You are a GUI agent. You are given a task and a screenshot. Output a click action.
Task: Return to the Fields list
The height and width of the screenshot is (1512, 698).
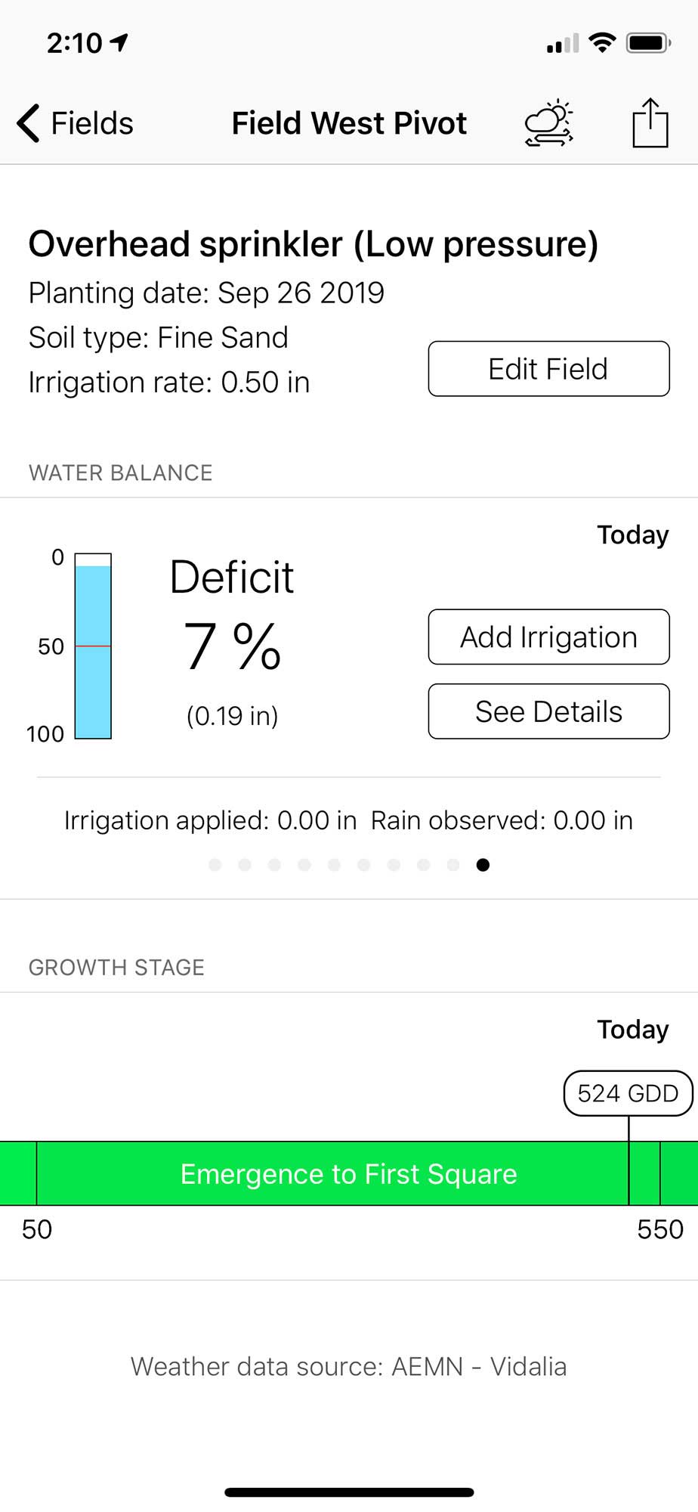(91, 123)
